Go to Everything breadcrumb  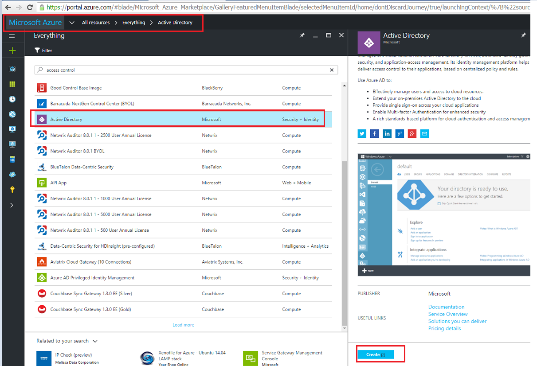(133, 23)
